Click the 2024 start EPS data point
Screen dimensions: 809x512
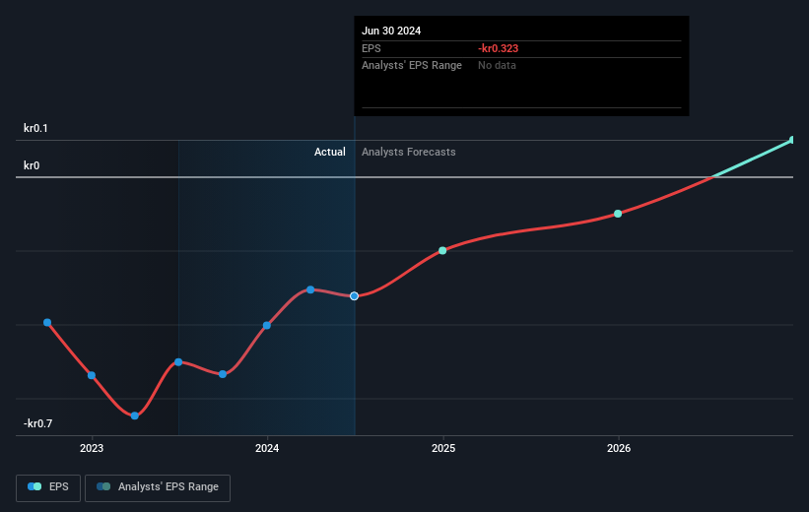[x=267, y=325]
